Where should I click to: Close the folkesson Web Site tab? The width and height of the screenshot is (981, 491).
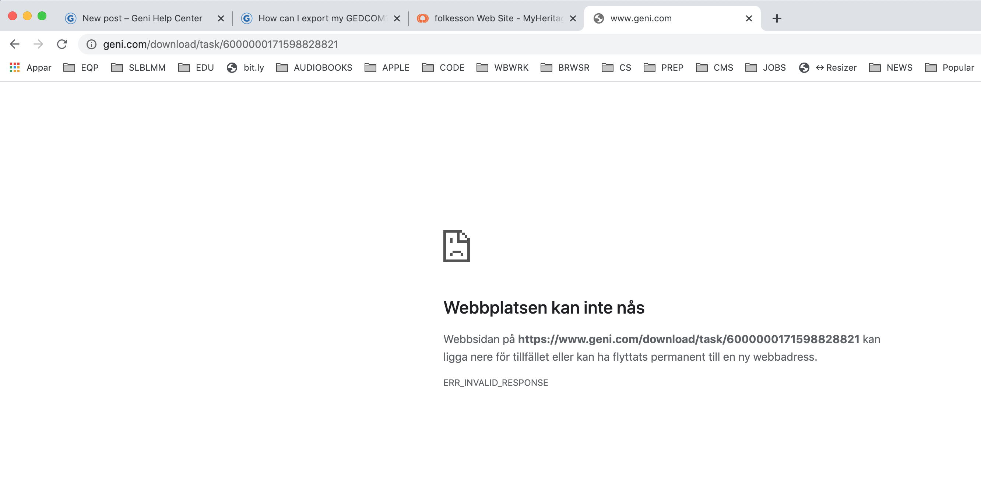[x=573, y=18]
